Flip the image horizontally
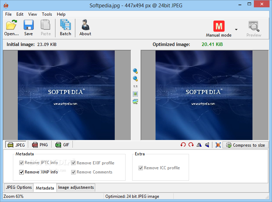This screenshot has height=202, width=272. (199, 145)
